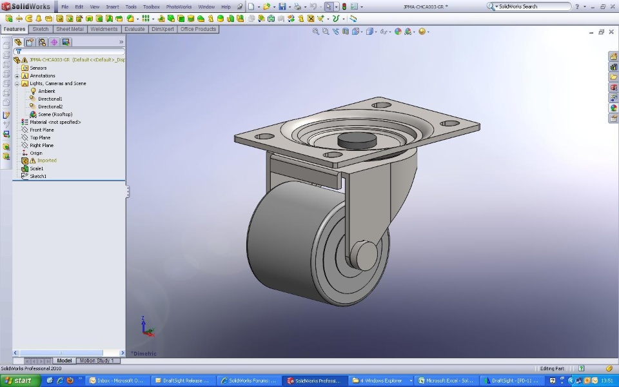Switch to DraftSight taskbar window button

(x=512, y=381)
